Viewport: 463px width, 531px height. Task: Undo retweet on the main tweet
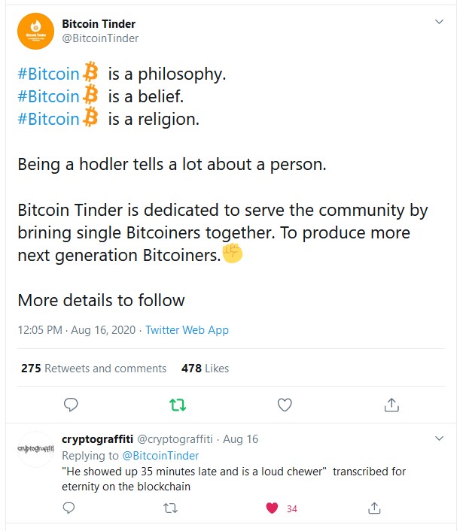178,405
